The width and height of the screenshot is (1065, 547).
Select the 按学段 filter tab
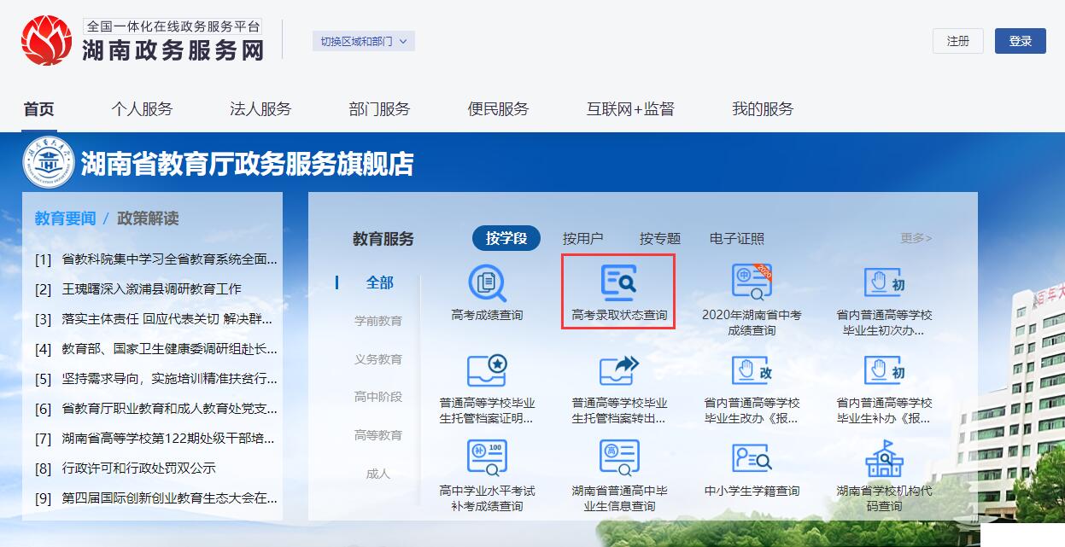[x=506, y=238]
